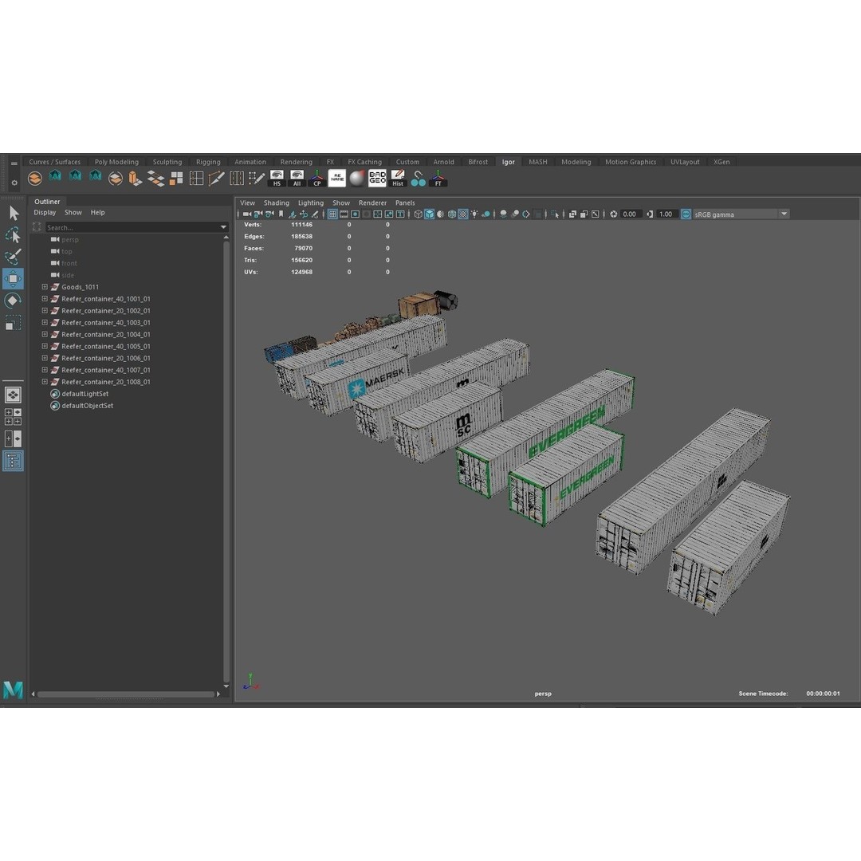Toggle smooth shade all mode
This screenshot has height=861, width=861.
coord(430,214)
